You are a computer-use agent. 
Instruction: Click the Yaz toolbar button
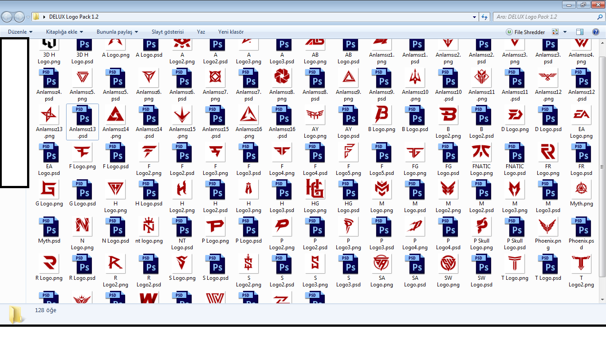[x=201, y=32]
